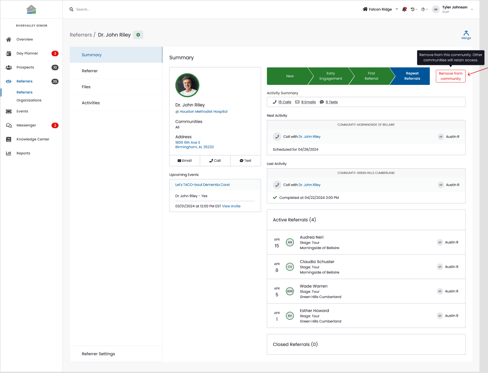
Task: Select the Early Engagement pipeline stage
Action: click(330, 76)
